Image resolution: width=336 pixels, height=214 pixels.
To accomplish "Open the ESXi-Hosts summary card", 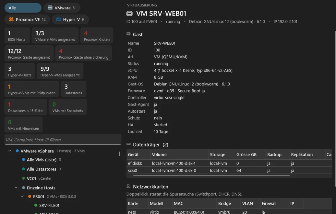I will [17, 36].
